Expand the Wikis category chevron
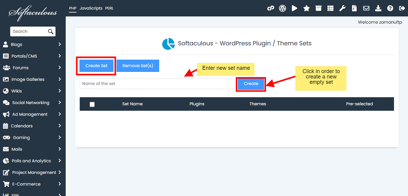The height and width of the screenshot is (196, 408). coord(60,91)
